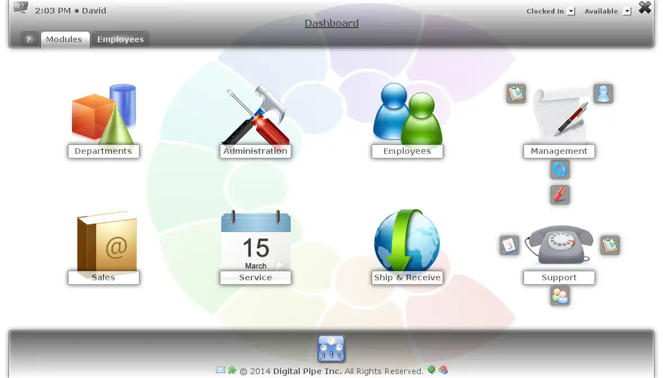Open the Ship & Receive globe icon

click(407, 240)
